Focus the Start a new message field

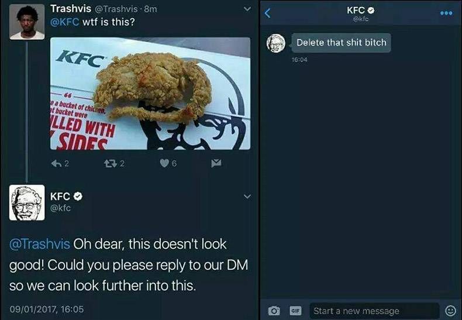[x=373, y=311]
